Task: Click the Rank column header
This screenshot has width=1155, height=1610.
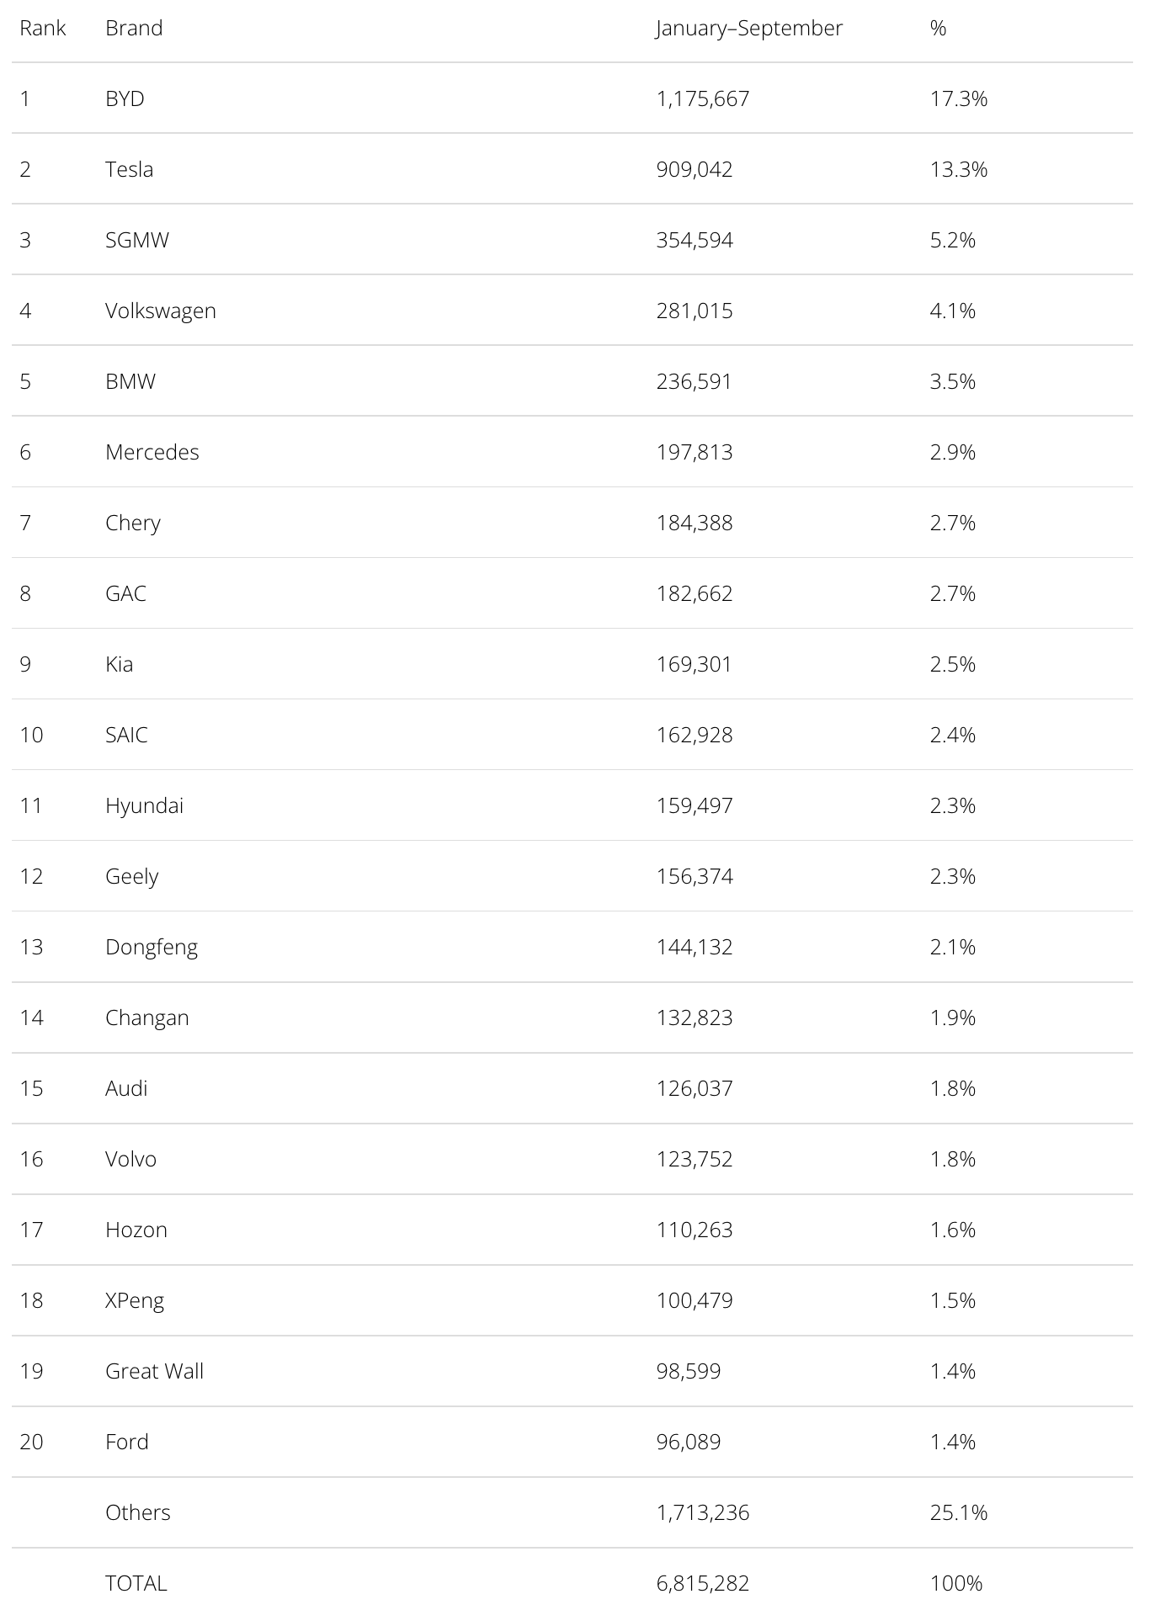Action: point(43,28)
